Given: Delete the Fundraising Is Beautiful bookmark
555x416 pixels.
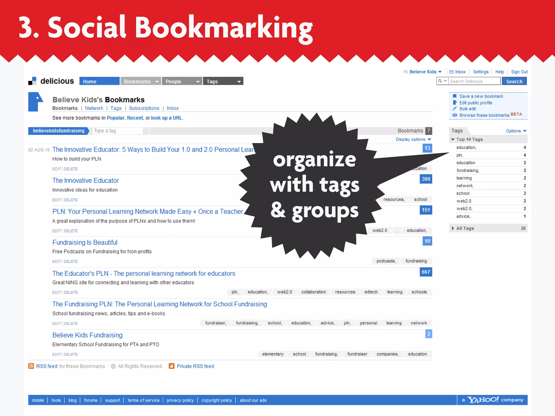Looking at the screenshot, I should click(71, 261).
